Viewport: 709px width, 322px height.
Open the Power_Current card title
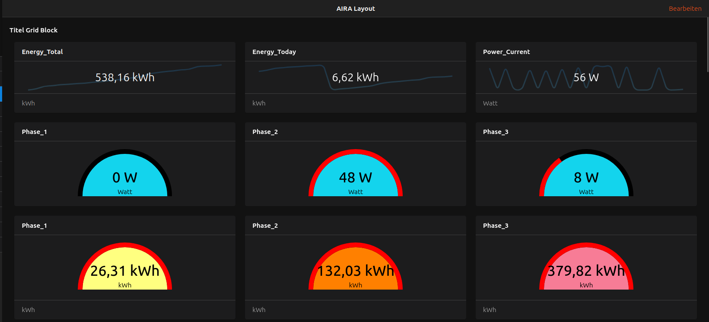coord(506,52)
